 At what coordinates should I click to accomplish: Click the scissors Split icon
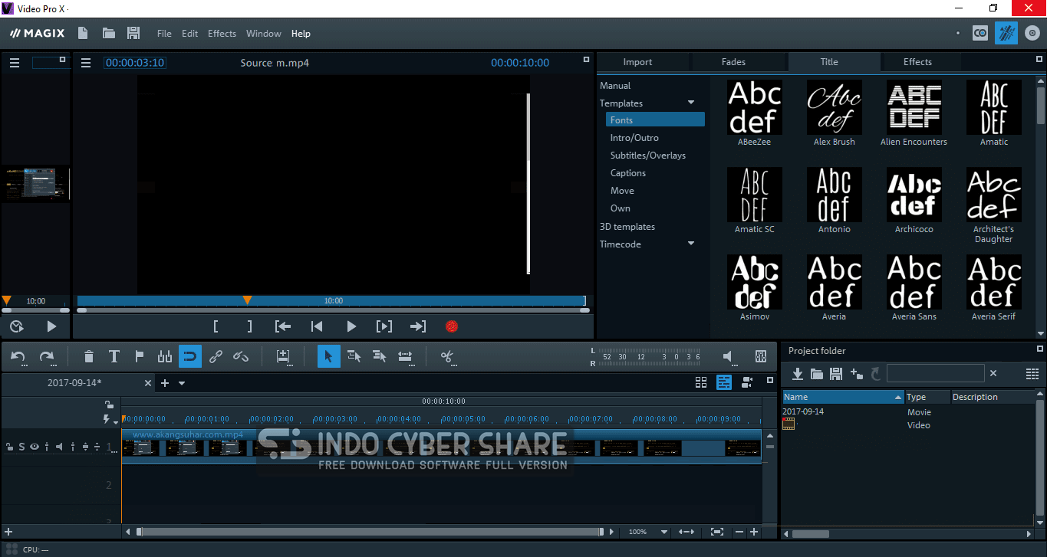[x=448, y=356]
